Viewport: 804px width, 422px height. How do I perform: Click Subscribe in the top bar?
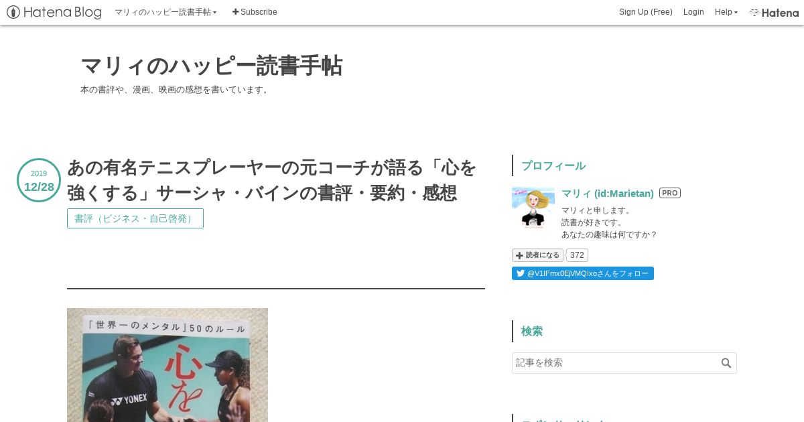tap(255, 12)
